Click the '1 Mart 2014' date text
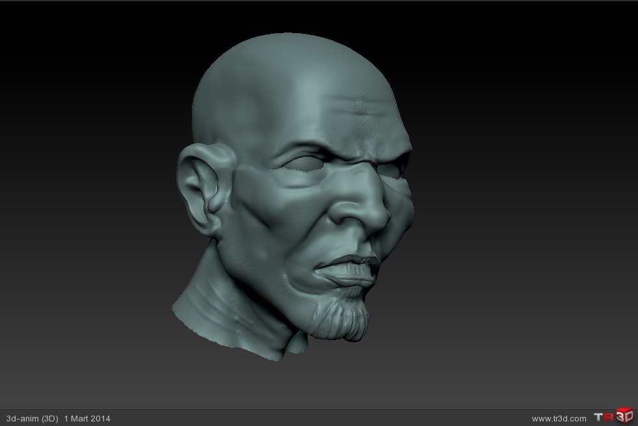This screenshot has width=638, height=426. (87, 419)
